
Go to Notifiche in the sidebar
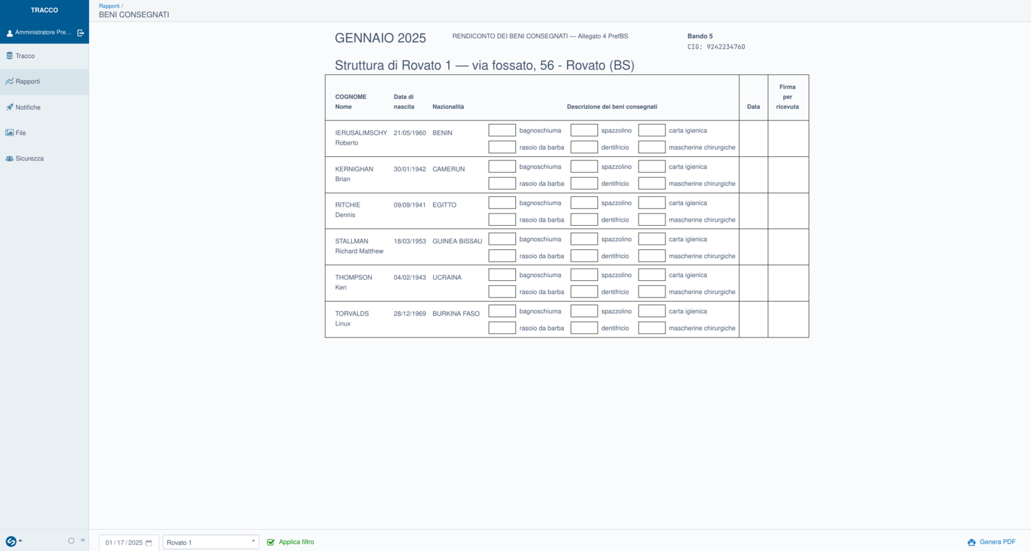[44, 107]
